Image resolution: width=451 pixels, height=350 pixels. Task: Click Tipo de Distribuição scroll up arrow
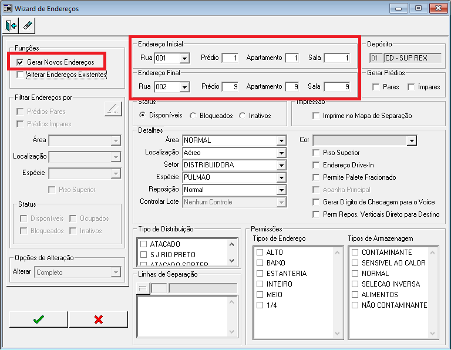(231, 244)
